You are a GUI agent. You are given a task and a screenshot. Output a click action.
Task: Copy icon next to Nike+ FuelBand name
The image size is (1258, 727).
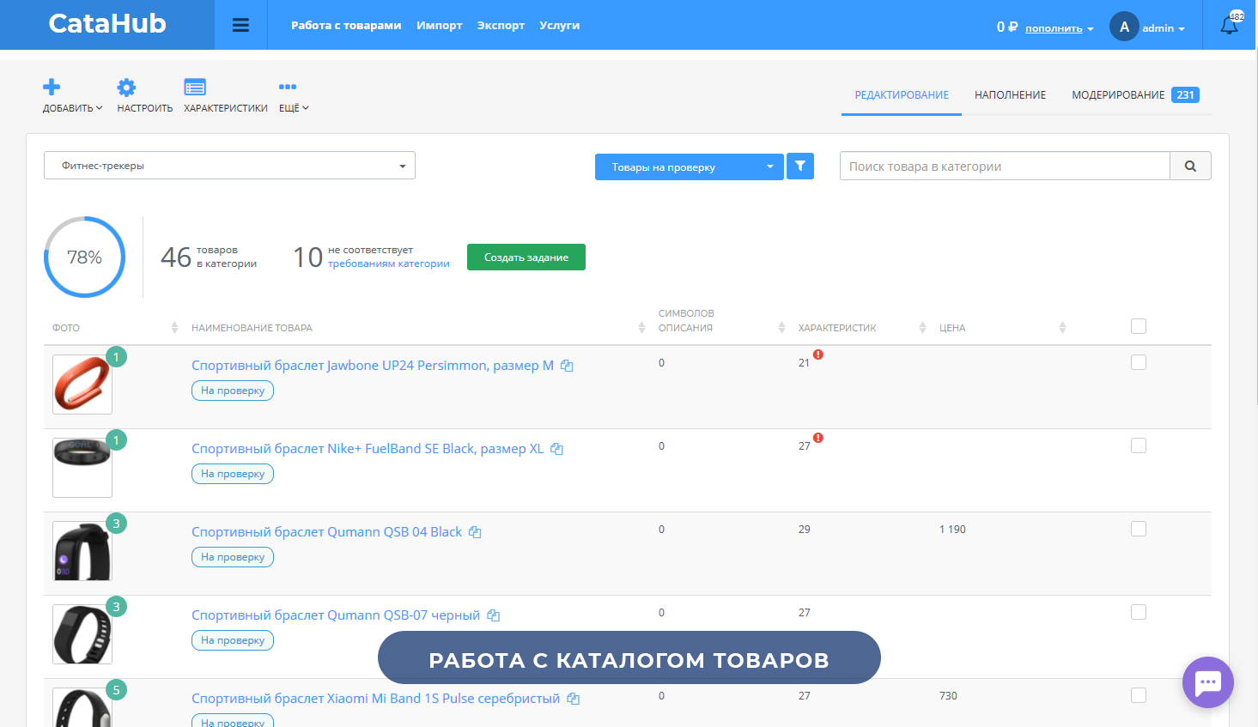[556, 449]
